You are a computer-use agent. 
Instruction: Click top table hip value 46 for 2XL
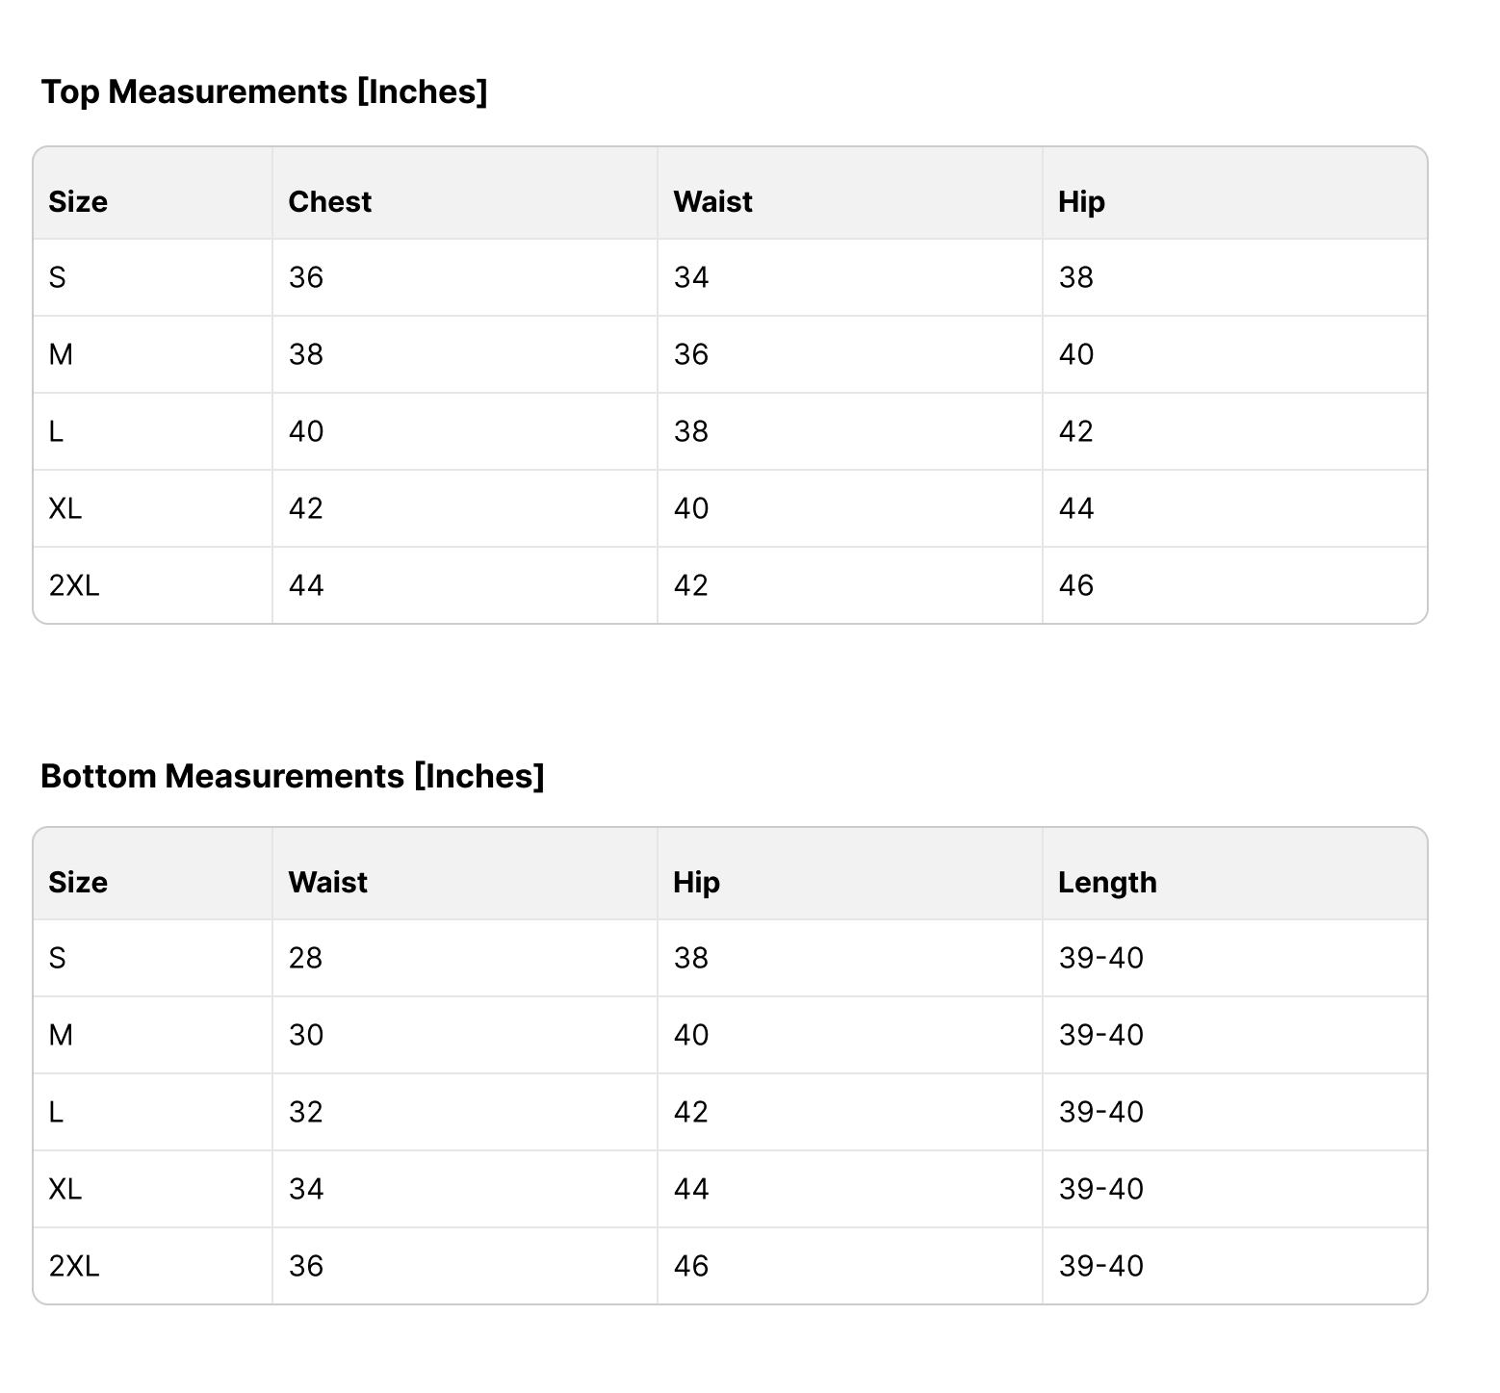pyautogui.click(x=1076, y=585)
